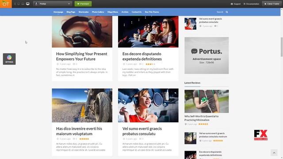Open the Settings color wheel panel
The image size is (283, 159).
point(9,59)
